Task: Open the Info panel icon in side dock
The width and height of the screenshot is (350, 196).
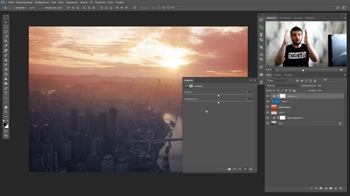Action: pyautogui.click(x=261, y=20)
